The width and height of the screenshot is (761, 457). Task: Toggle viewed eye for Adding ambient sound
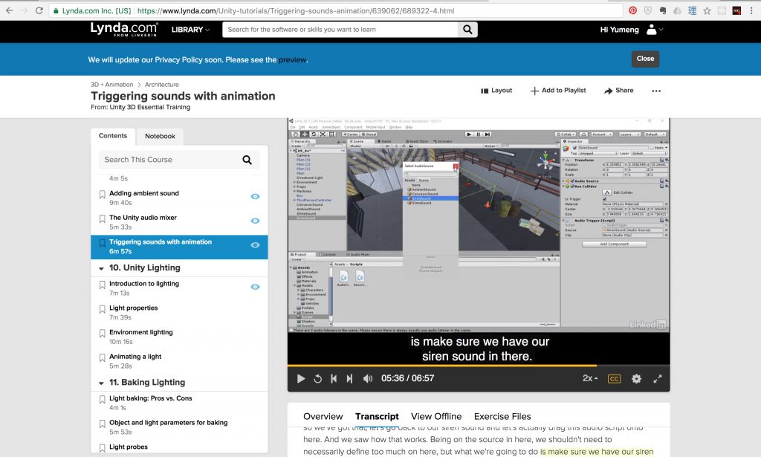(x=255, y=196)
